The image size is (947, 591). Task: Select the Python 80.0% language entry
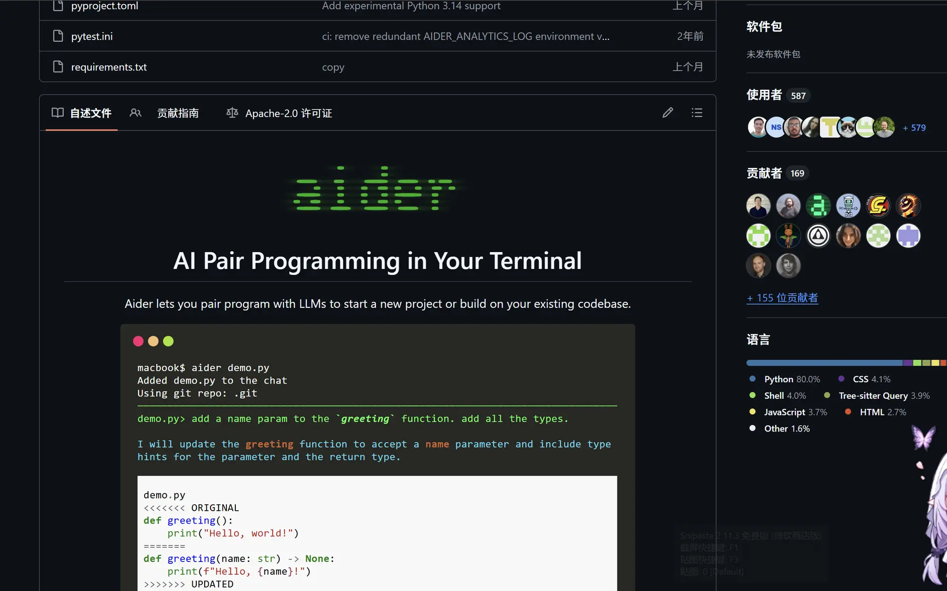(785, 379)
